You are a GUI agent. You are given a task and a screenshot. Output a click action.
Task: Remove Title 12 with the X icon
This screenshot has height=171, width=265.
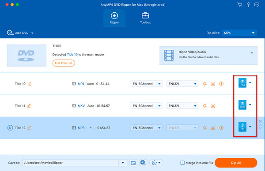click(x=261, y=121)
